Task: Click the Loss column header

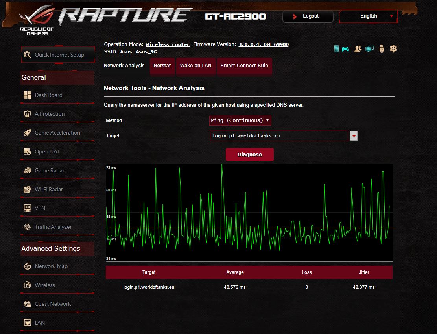Action: (306, 272)
